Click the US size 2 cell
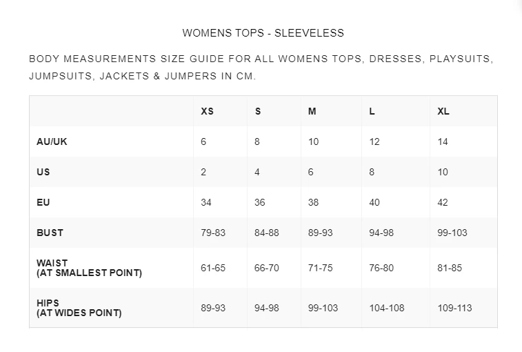 pos(203,172)
